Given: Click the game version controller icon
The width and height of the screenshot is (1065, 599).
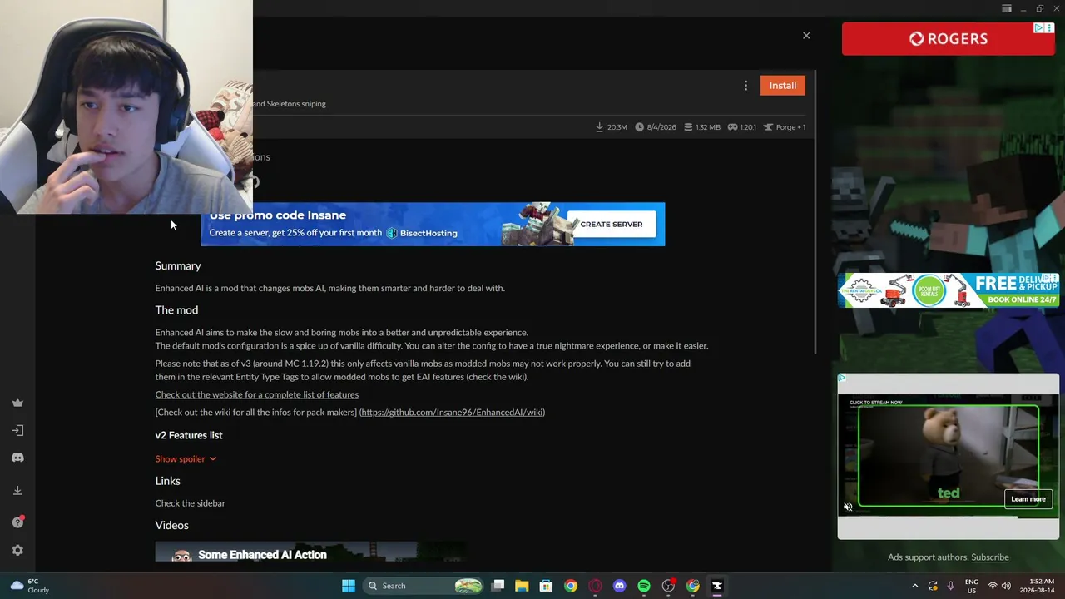Looking at the screenshot, I should click(x=732, y=127).
